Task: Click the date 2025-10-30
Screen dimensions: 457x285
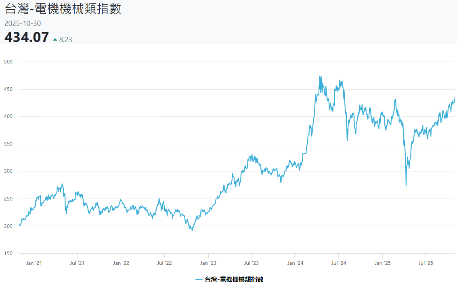Action: point(23,23)
